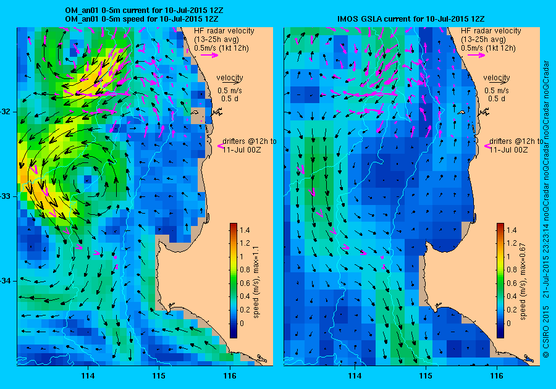The height and width of the screenshot is (389, 556).
Task: Click '0.5 d' velocity scale text in right map
Action: click(x=497, y=99)
